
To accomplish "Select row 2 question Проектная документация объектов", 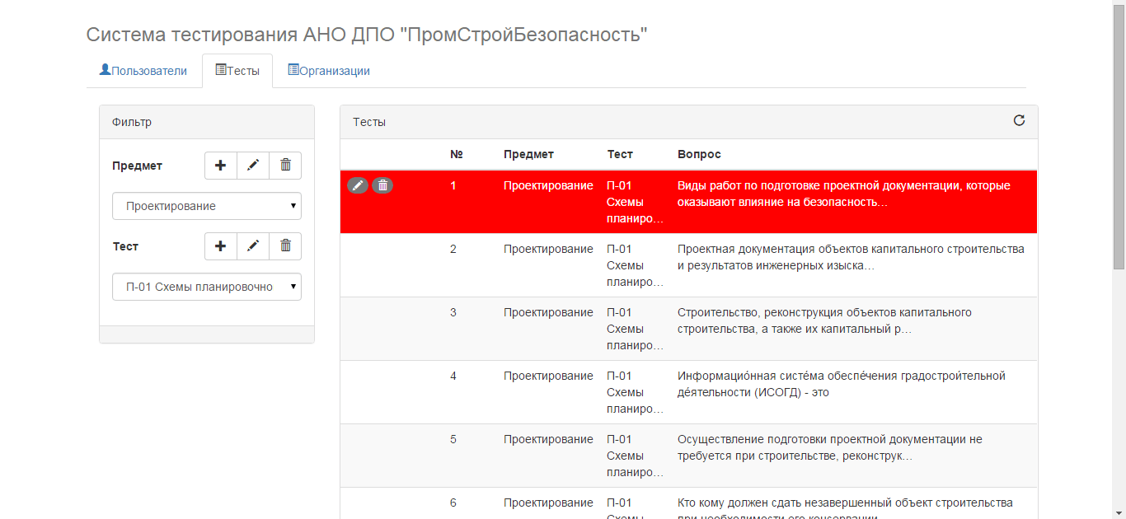I will [x=851, y=257].
